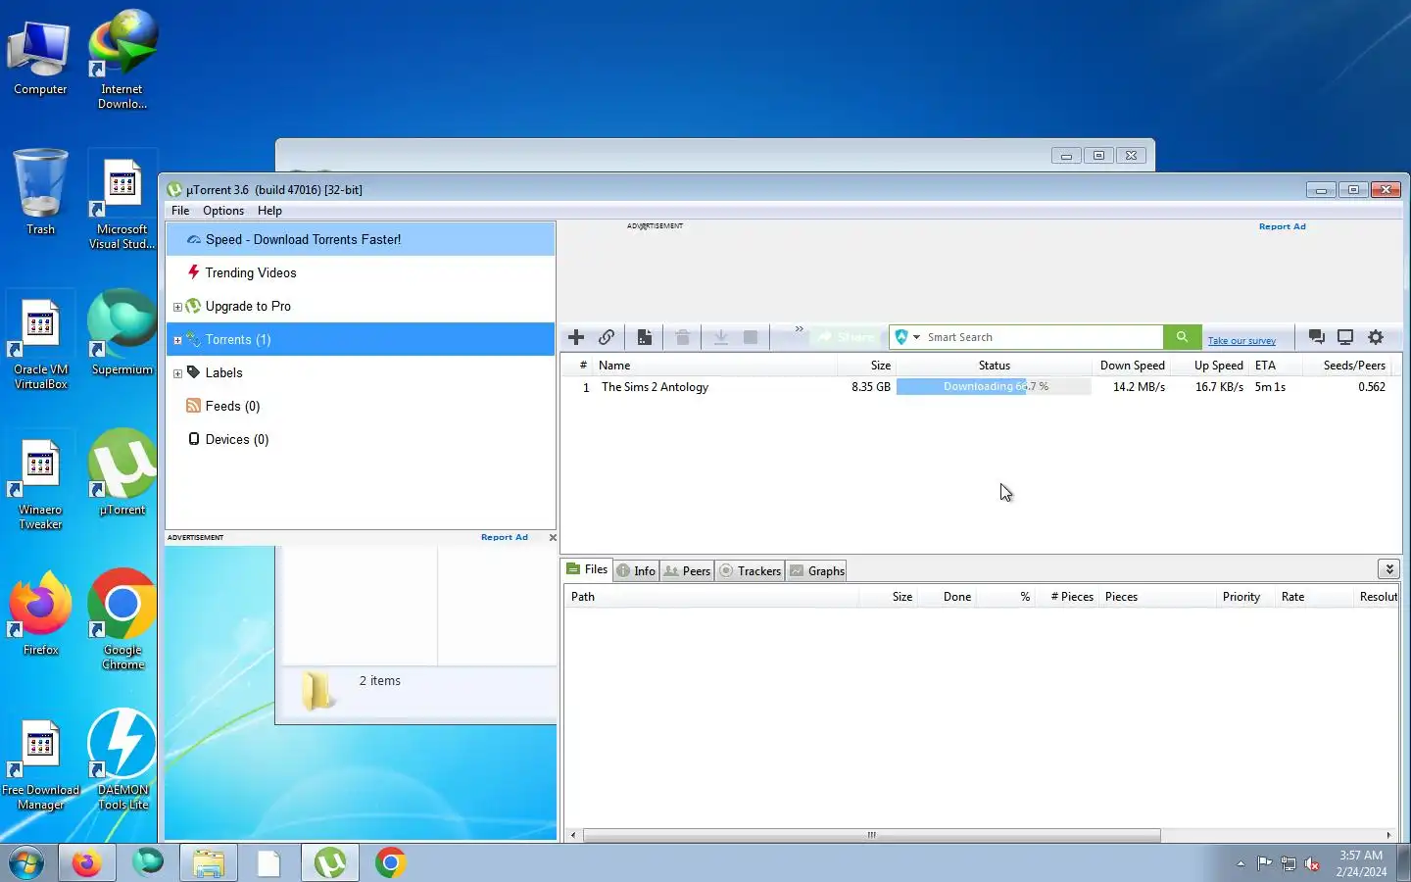
Task: Open the Options menu
Action: (223, 211)
